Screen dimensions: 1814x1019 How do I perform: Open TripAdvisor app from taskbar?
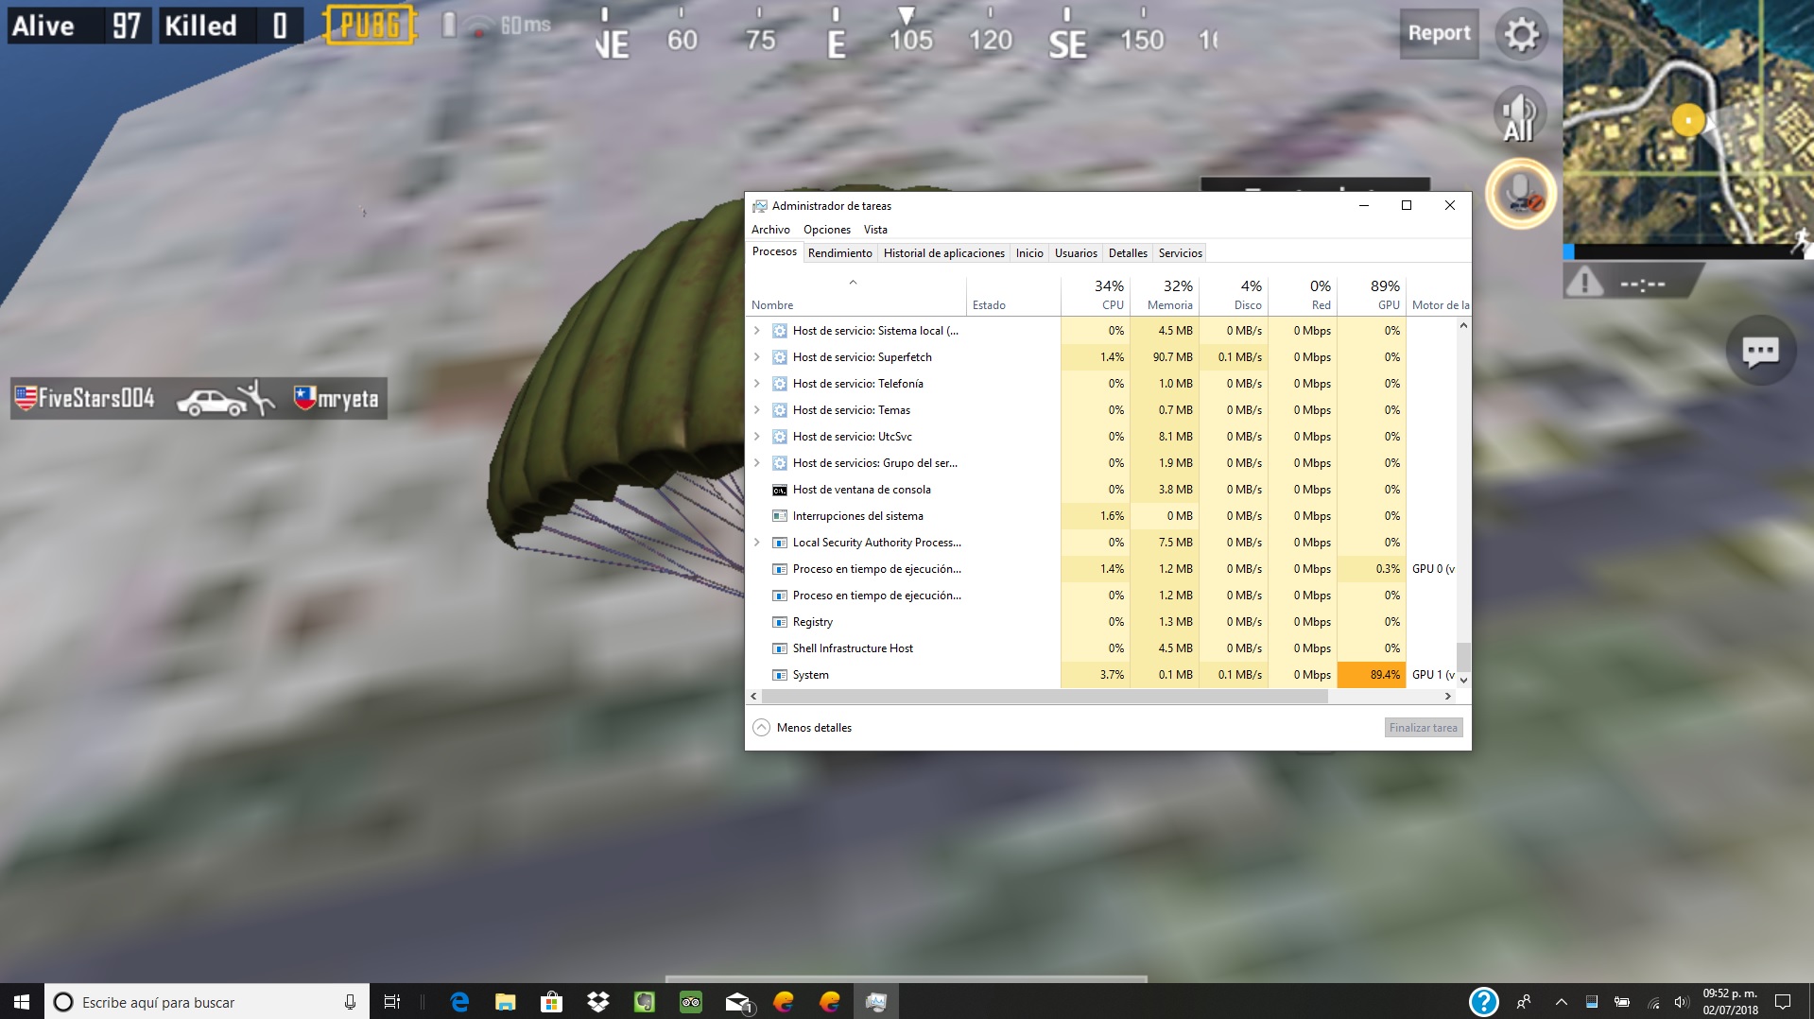click(x=690, y=1002)
